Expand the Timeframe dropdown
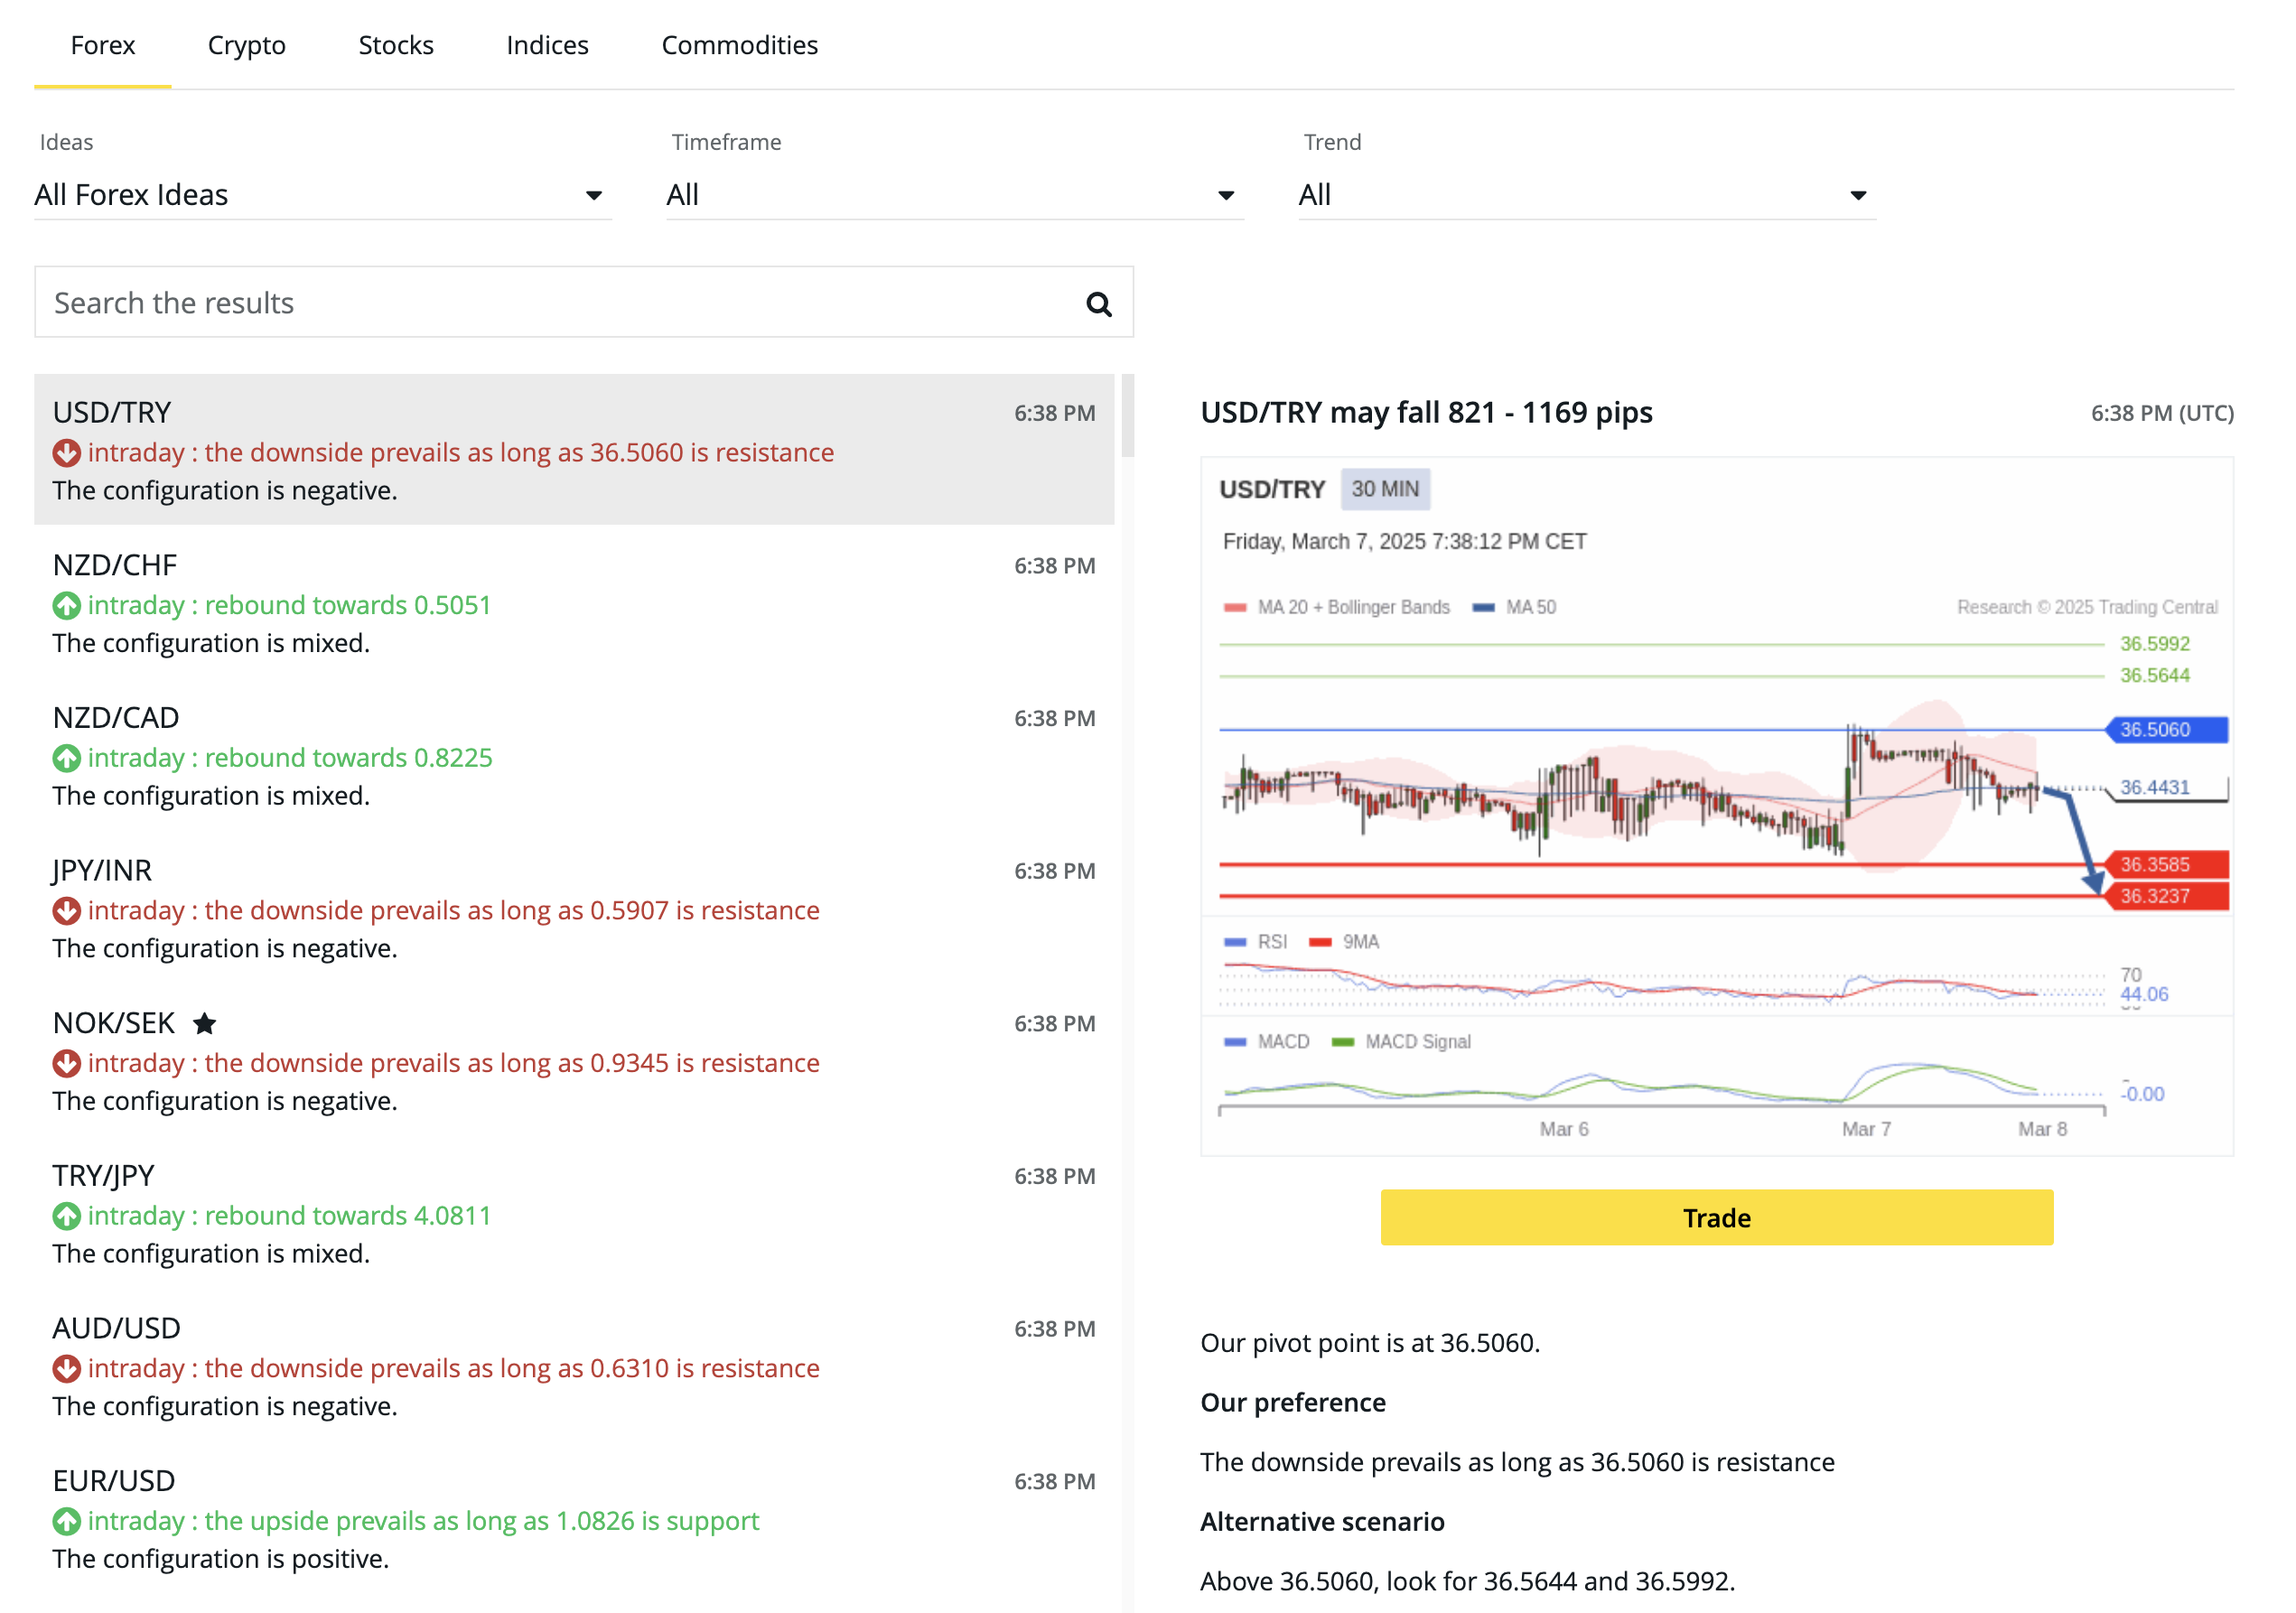 pos(954,195)
